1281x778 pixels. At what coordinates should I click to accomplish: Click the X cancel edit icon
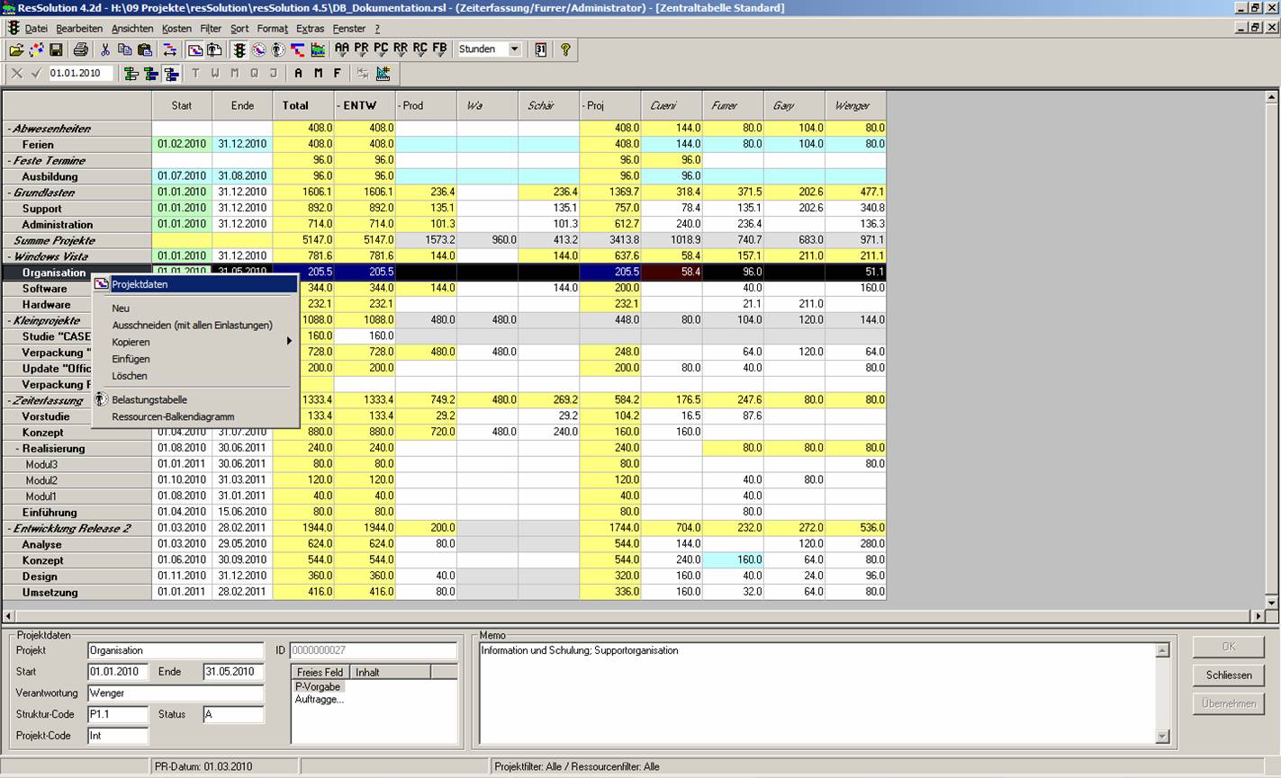[17, 74]
